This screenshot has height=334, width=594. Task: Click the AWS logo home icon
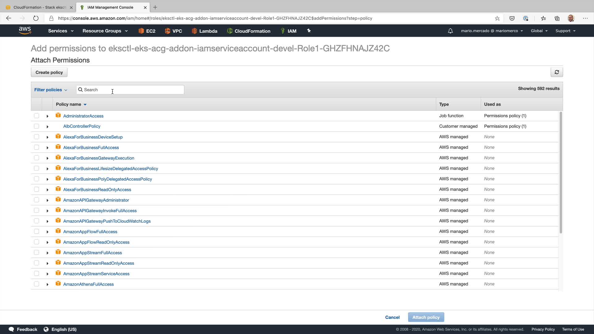[25, 30]
